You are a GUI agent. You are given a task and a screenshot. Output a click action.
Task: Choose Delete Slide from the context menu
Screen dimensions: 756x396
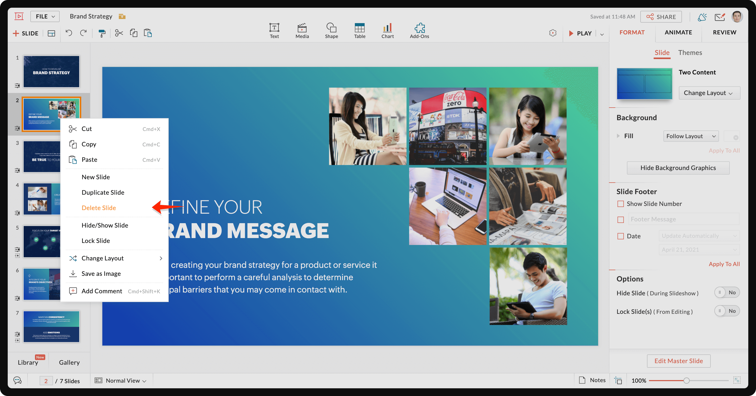(x=98, y=208)
